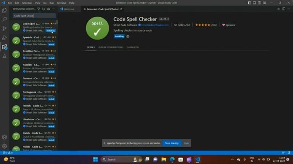The image size is (293, 164).
Task: Clear extensions search results icon
Action: [x=49, y=9]
